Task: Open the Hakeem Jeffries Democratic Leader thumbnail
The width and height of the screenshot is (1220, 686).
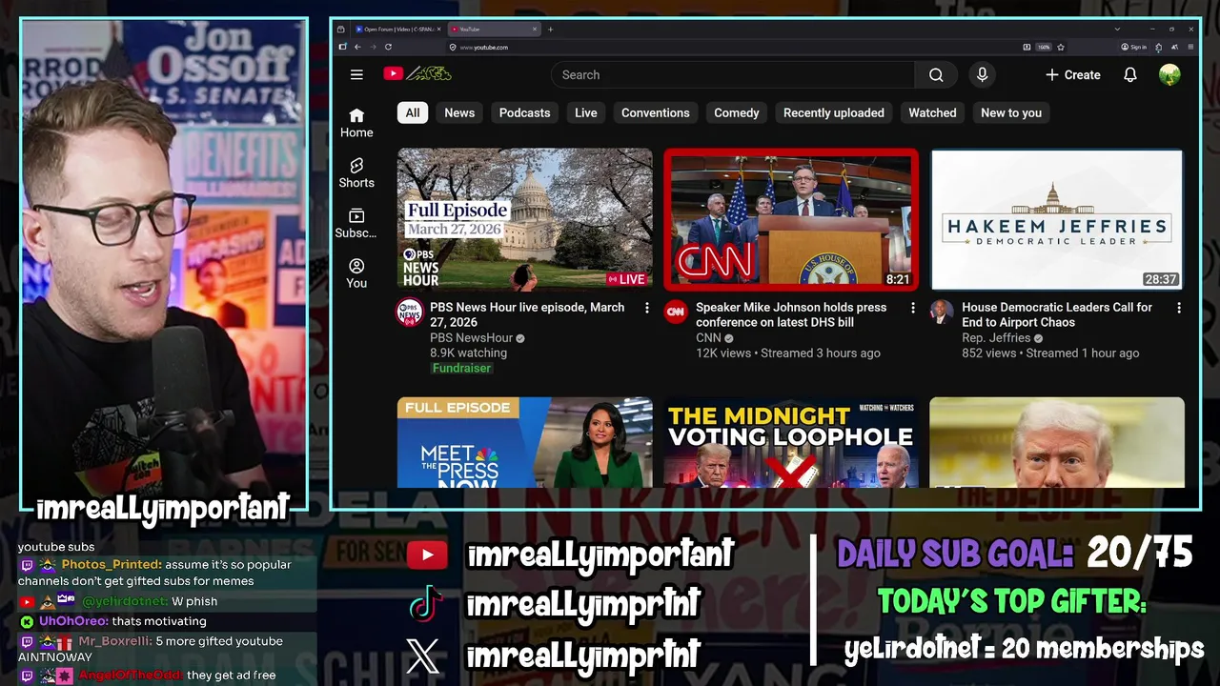Action: point(1057,219)
